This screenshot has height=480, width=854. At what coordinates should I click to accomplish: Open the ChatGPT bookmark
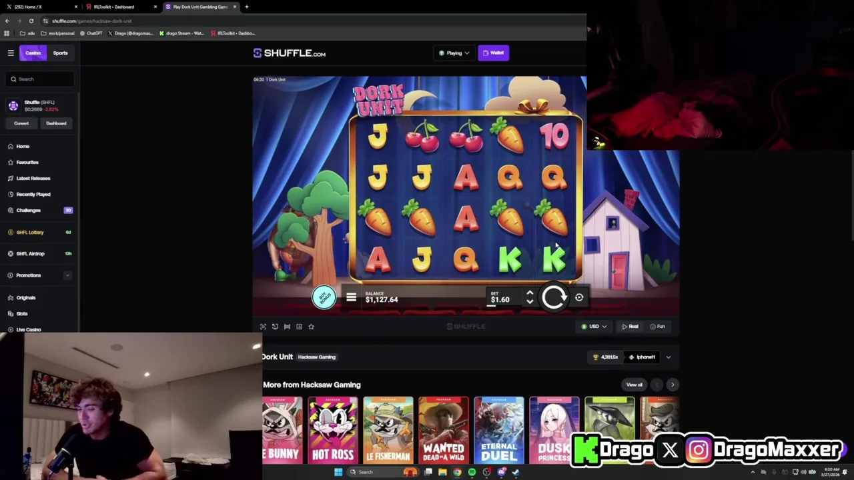92,33
